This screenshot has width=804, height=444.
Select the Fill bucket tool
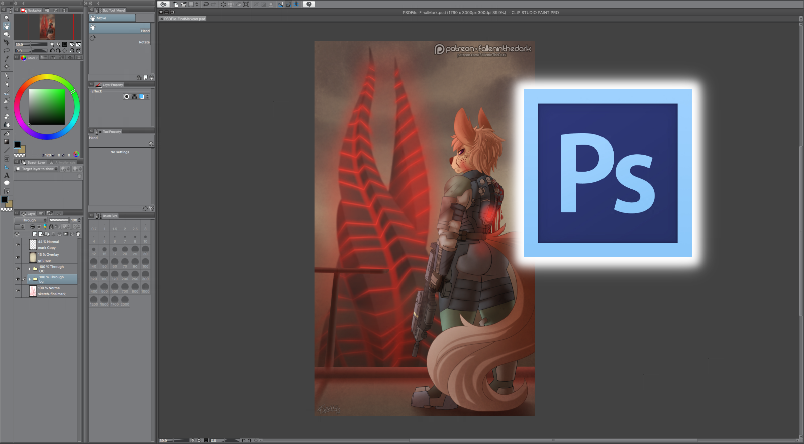coord(7,133)
